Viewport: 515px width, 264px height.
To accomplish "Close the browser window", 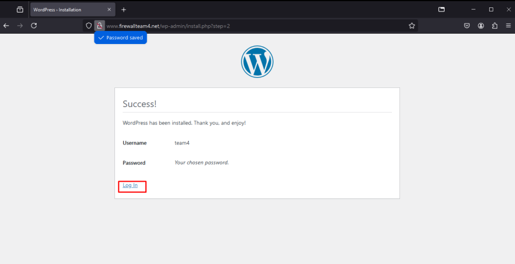I will tap(509, 10).
